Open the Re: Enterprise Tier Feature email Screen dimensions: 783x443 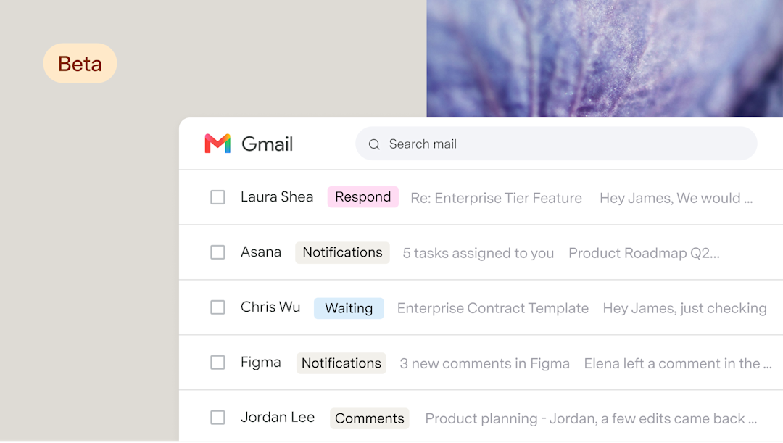pos(496,198)
